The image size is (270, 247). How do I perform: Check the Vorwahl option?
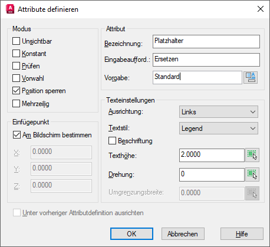(x=16, y=78)
